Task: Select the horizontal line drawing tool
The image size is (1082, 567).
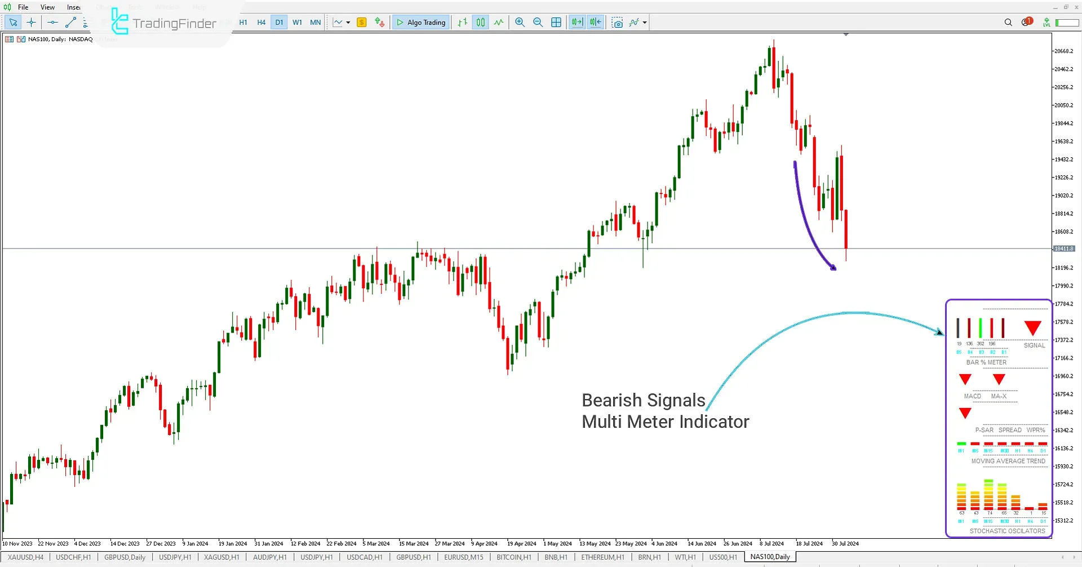Action: coord(52,23)
